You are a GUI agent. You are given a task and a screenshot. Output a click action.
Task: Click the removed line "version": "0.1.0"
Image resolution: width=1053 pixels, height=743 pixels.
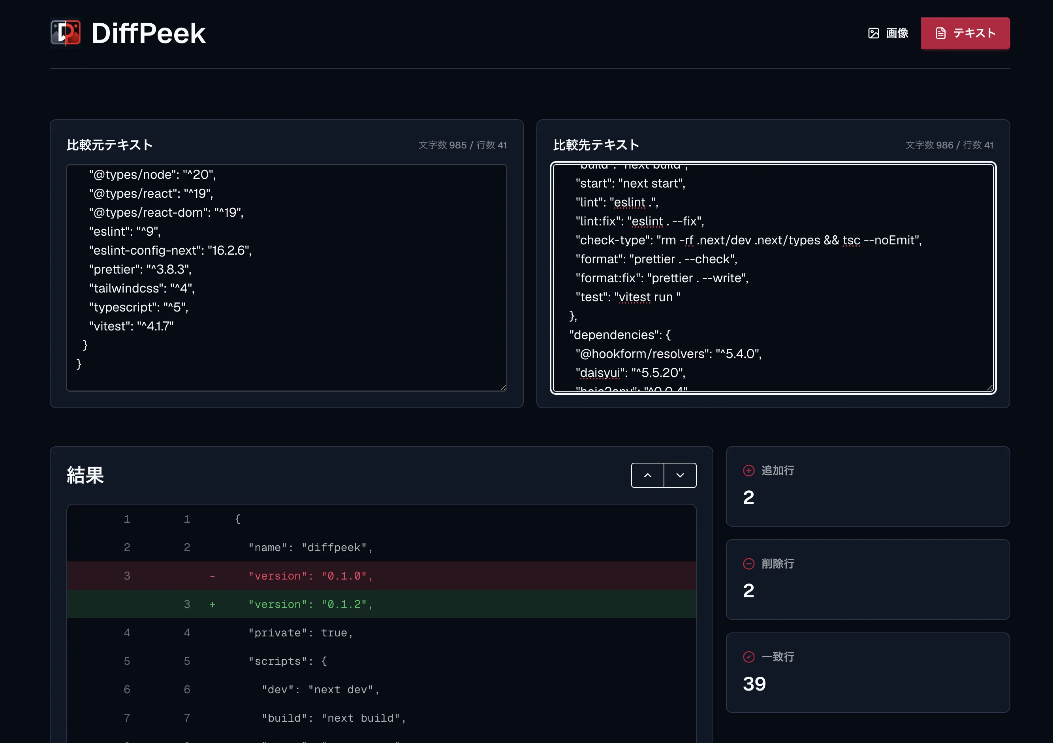[382, 576]
